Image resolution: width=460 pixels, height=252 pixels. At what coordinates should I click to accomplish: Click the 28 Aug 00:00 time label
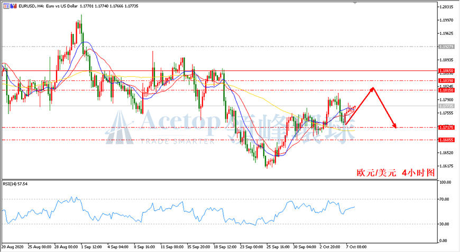coord(66,247)
